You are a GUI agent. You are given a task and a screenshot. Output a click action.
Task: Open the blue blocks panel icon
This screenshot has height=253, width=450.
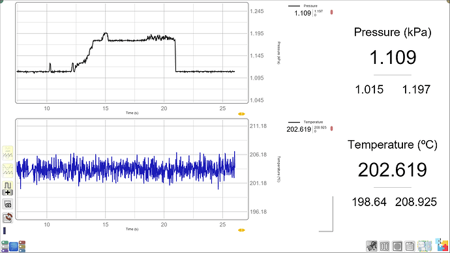coord(14,246)
